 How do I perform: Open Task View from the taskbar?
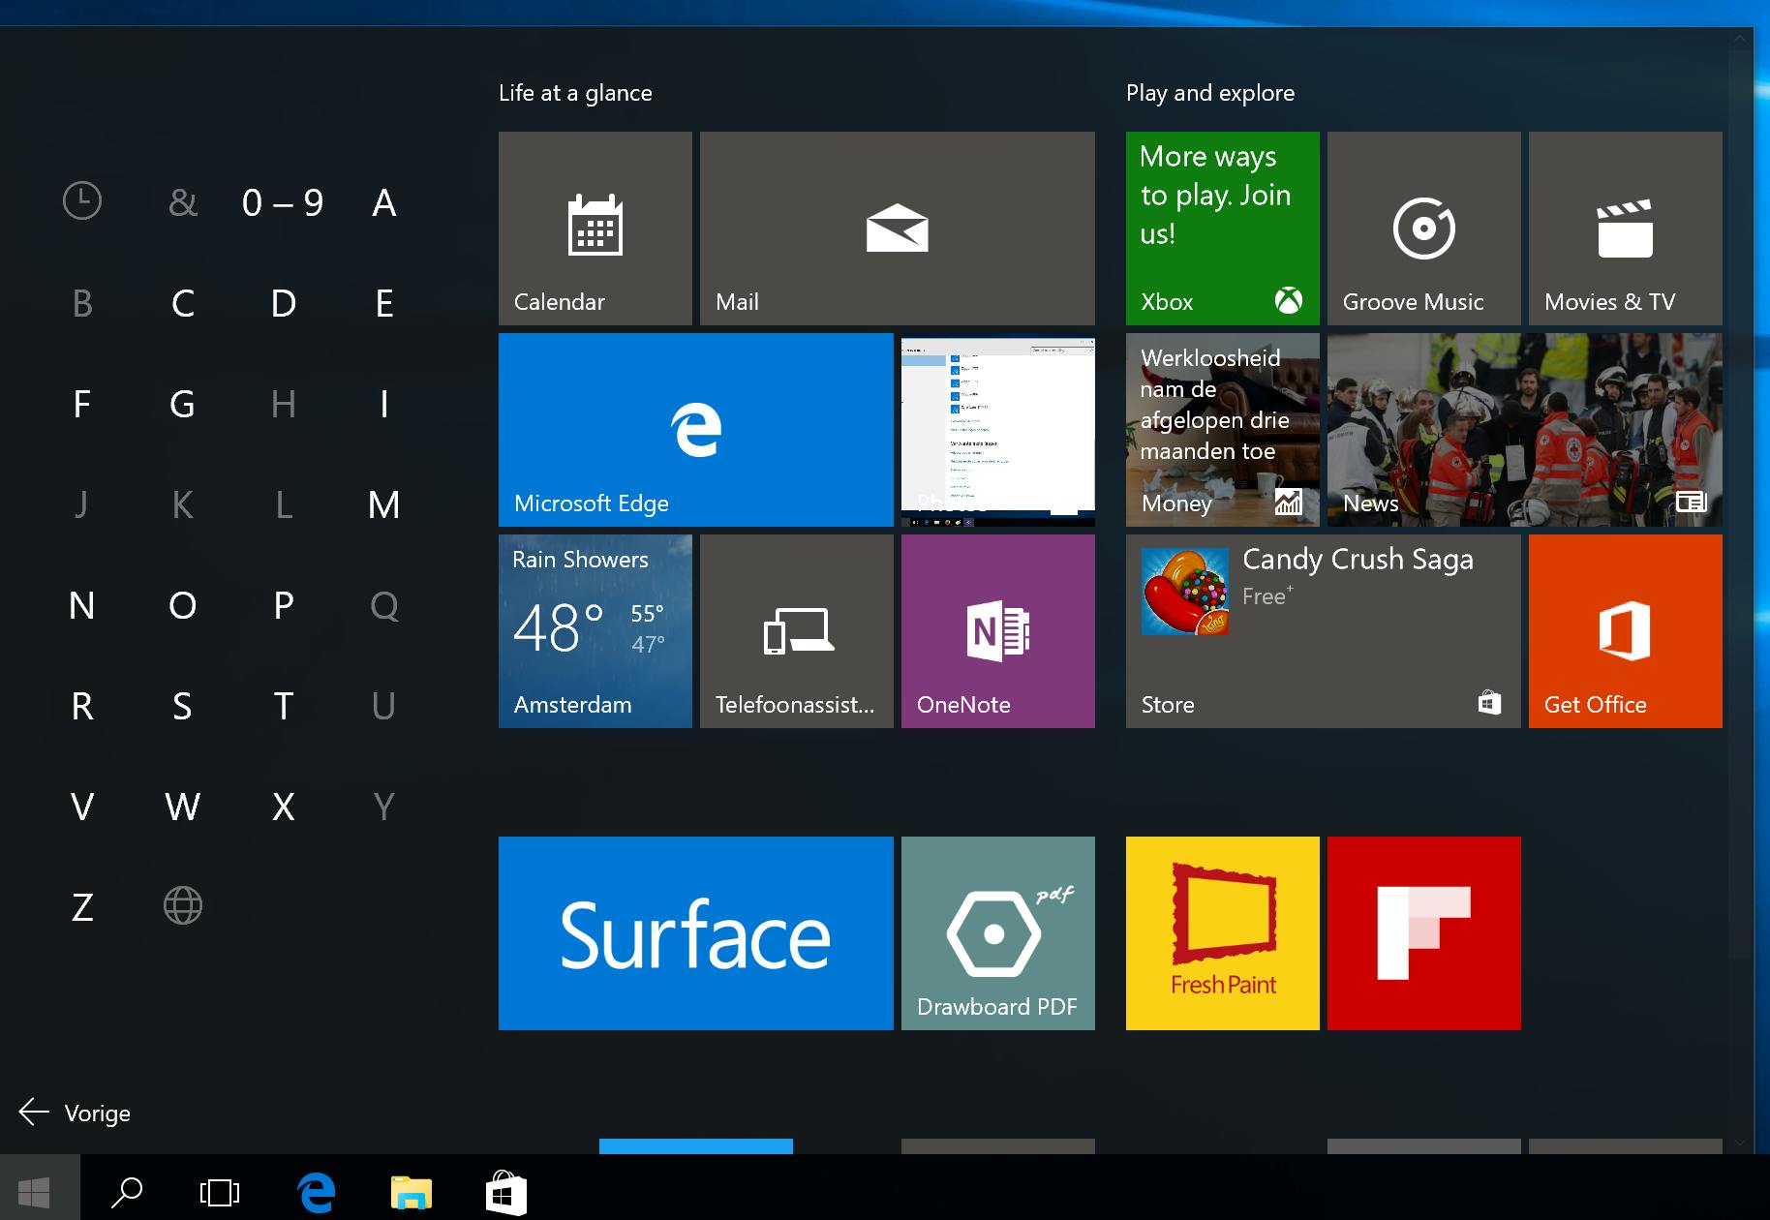pyautogui.click(x=220, y=1192)
